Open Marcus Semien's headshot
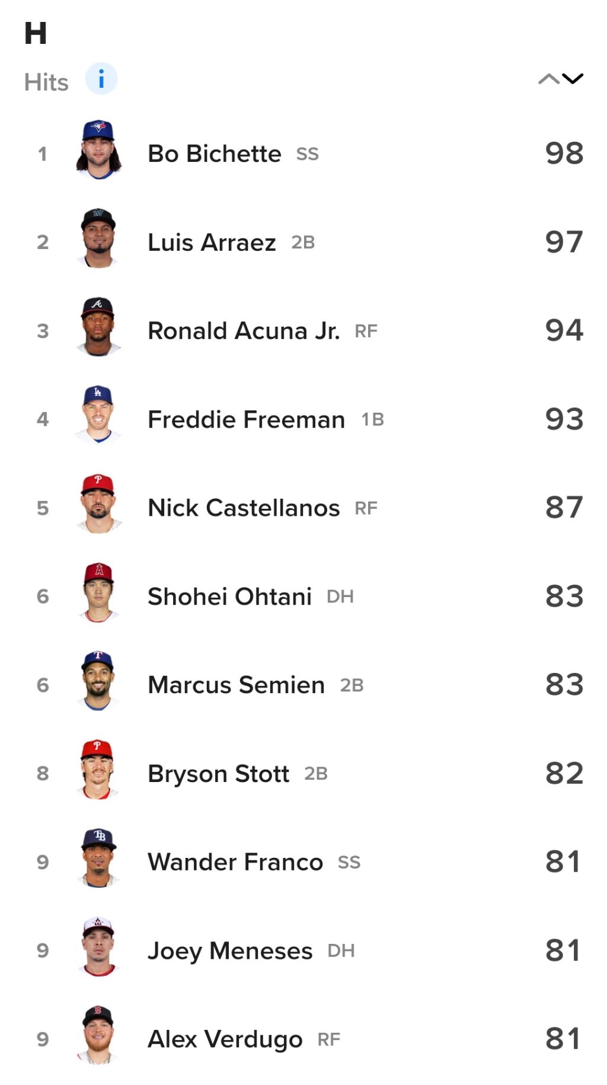607x1085 pixels. 98,681
